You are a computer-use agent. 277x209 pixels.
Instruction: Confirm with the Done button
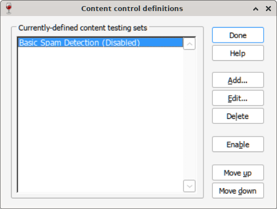point(238,35)
